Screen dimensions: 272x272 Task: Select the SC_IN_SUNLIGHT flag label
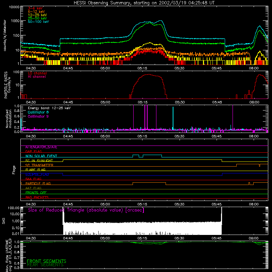click(x=39, y=160)
